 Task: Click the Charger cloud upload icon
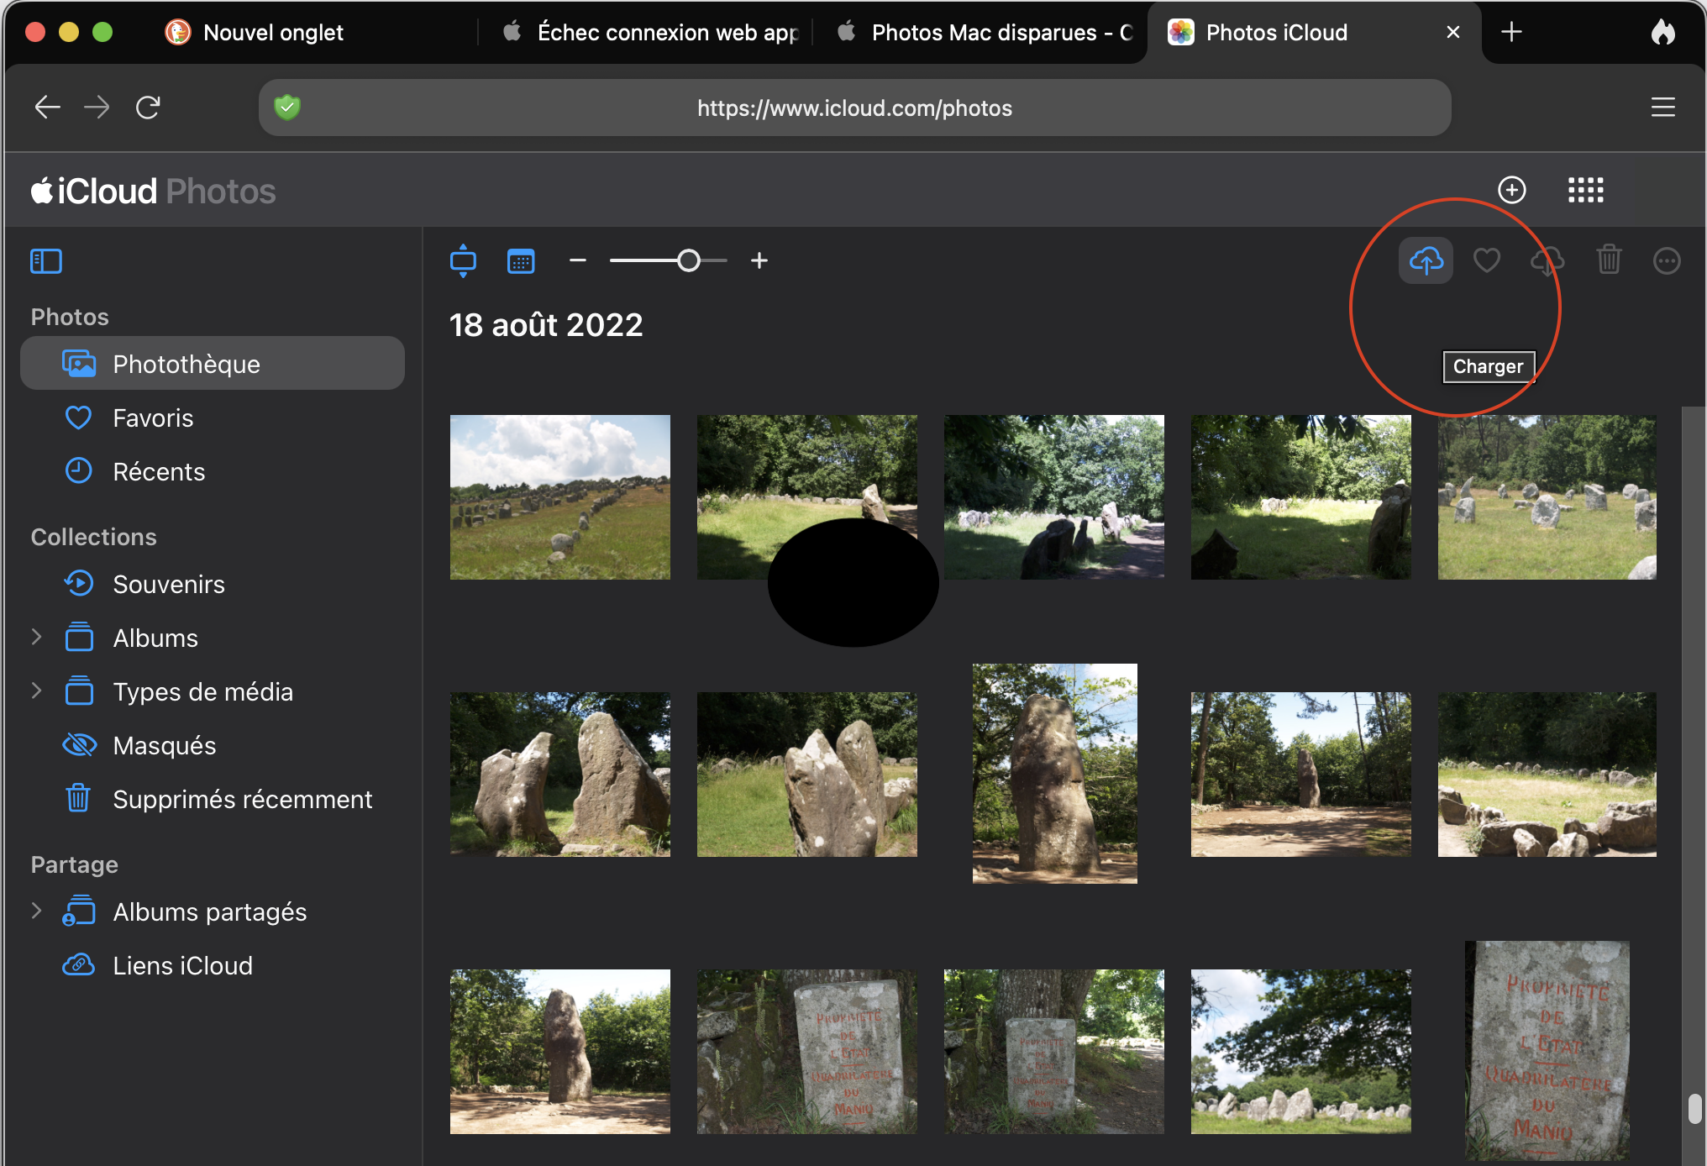(1426, 261)
